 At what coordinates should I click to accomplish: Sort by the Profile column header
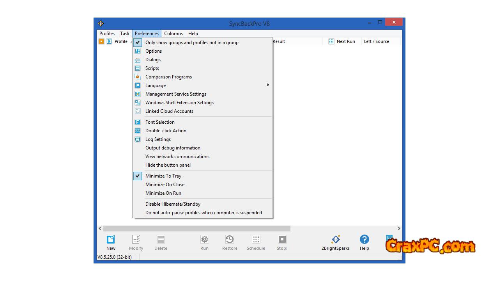121,41
